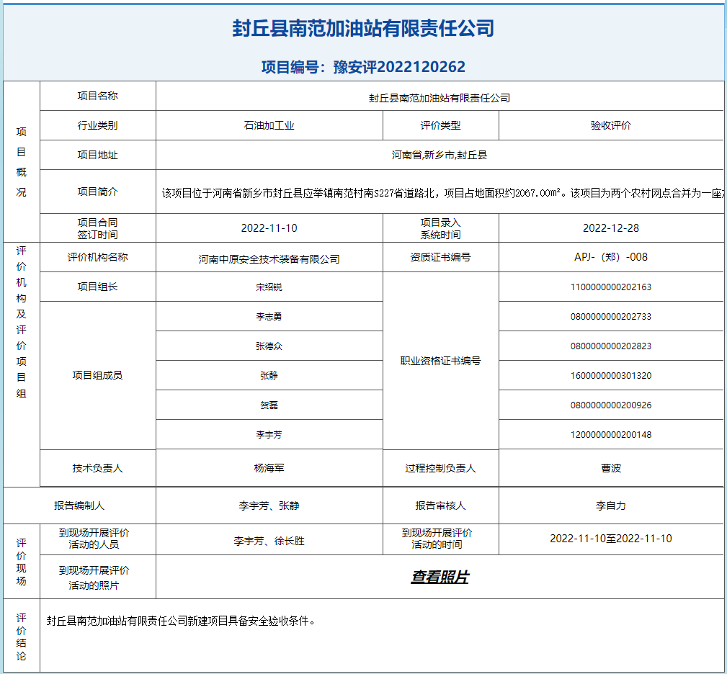This screenshot has height=674, width=727.
Task: Click process control lead name 曹波
Action: click(610, 468)
